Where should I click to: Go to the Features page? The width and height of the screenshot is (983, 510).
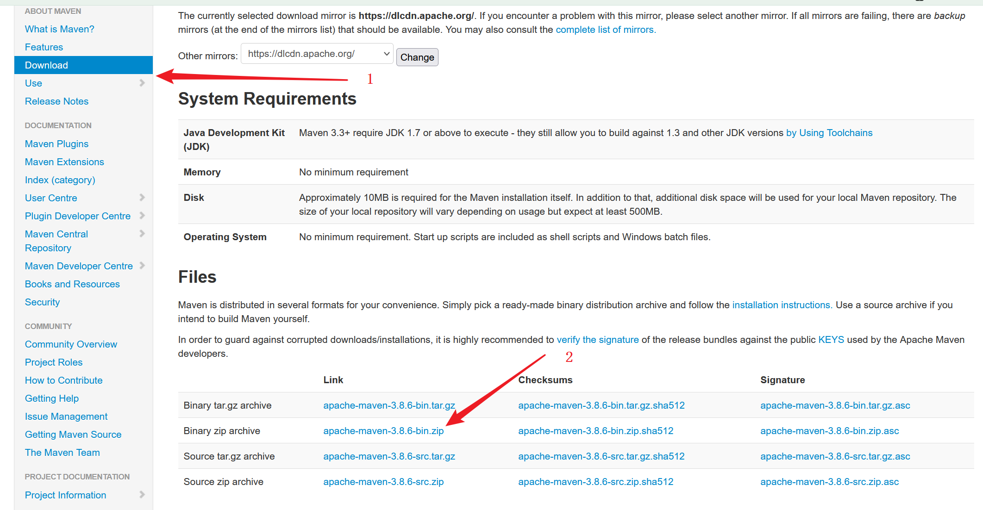[x=44, y=47]
